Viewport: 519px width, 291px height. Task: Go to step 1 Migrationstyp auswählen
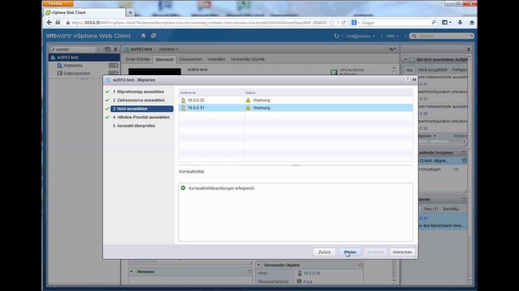click(138, 92)
